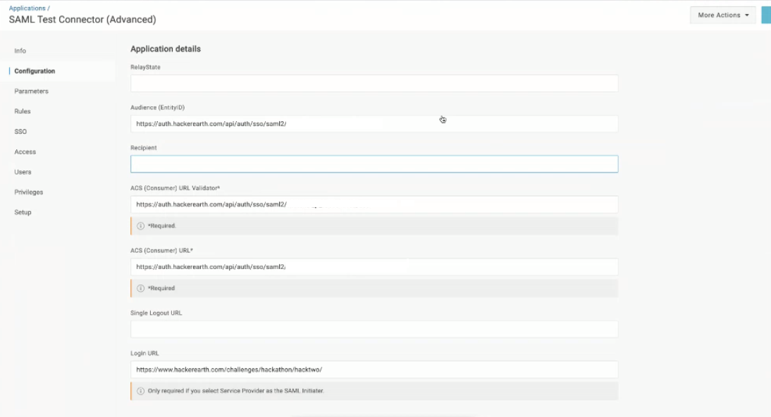Viewport: 771px width, 417px height.
Task: Click the info icon beside ACS URL *Required
Action: tap(141, 288)
